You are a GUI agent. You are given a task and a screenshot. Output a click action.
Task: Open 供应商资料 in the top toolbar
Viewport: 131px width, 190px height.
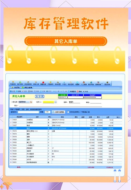point(28,83)
